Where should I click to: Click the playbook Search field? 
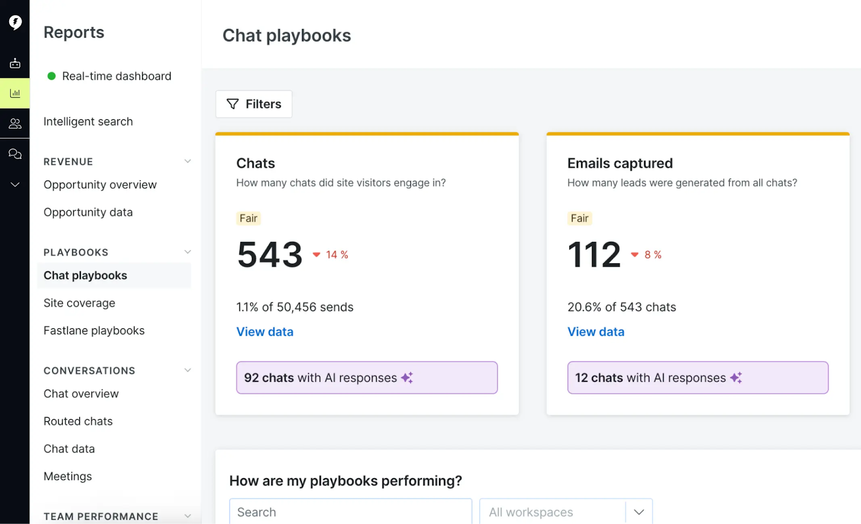click(x=350, y=512)
